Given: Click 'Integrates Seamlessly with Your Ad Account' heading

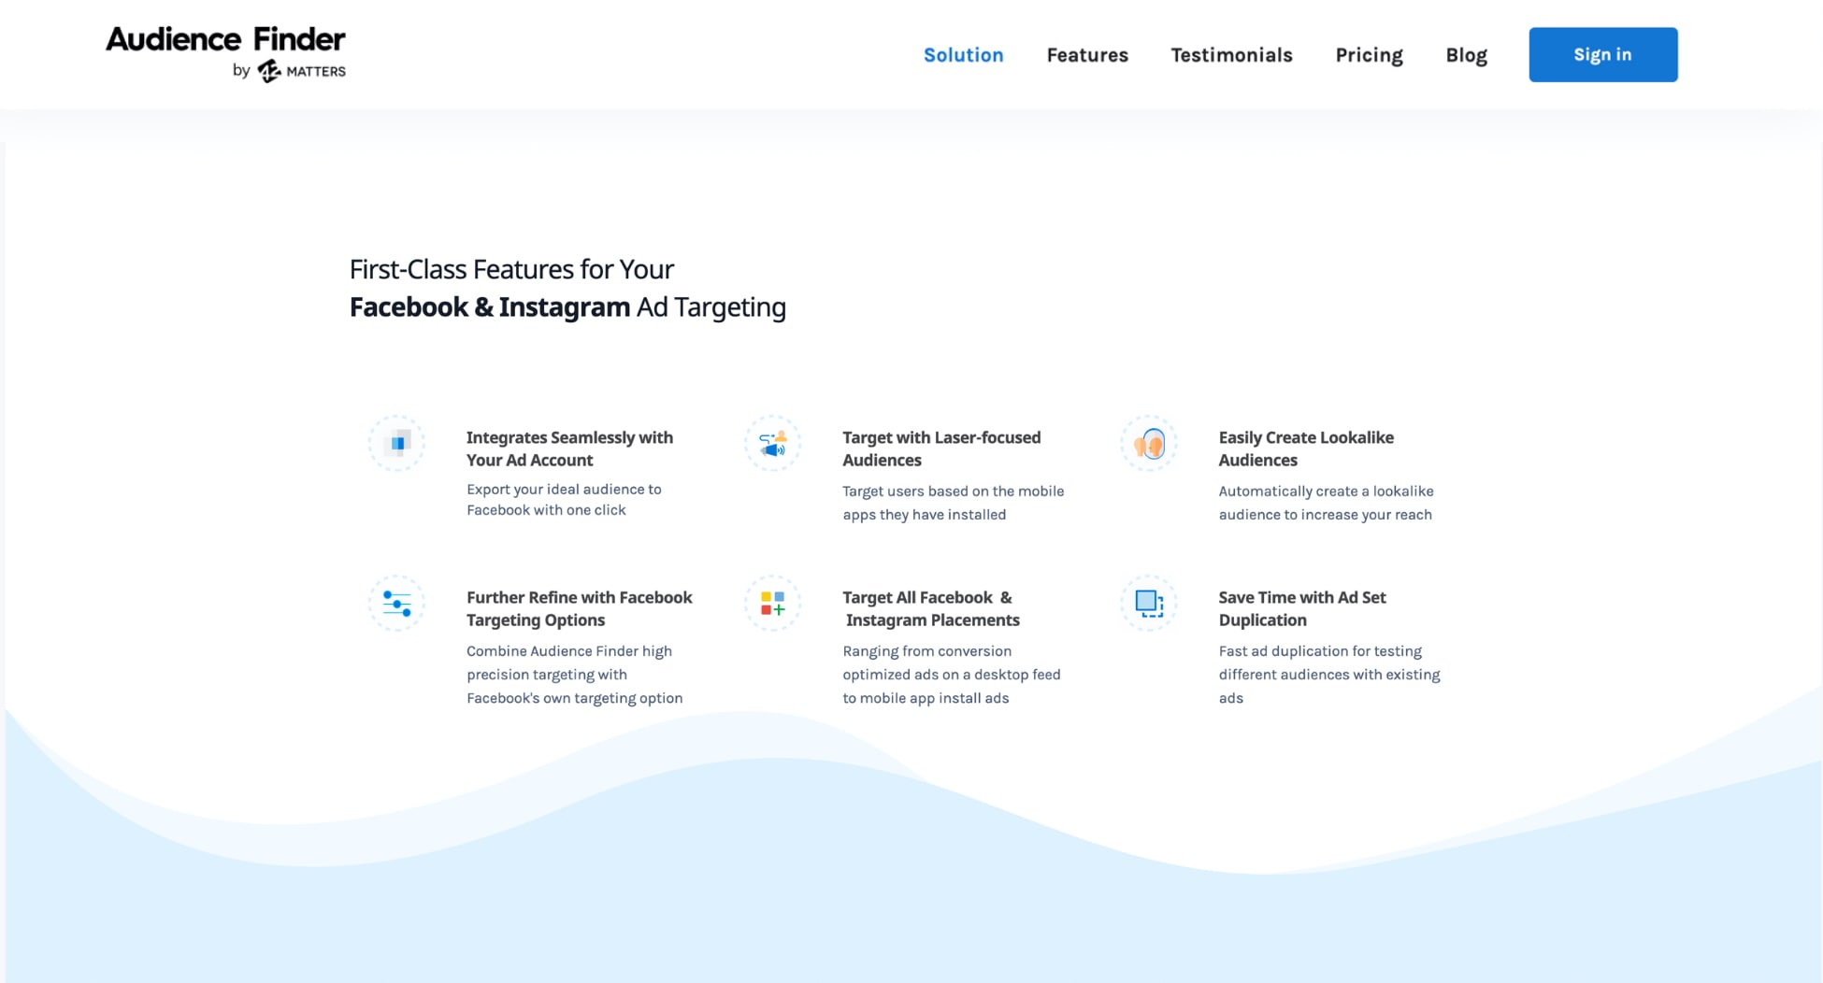Looking at the screenshot, I should click(569, 449).
